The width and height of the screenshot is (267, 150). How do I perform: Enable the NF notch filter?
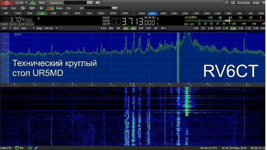click(x=156, y=28)
